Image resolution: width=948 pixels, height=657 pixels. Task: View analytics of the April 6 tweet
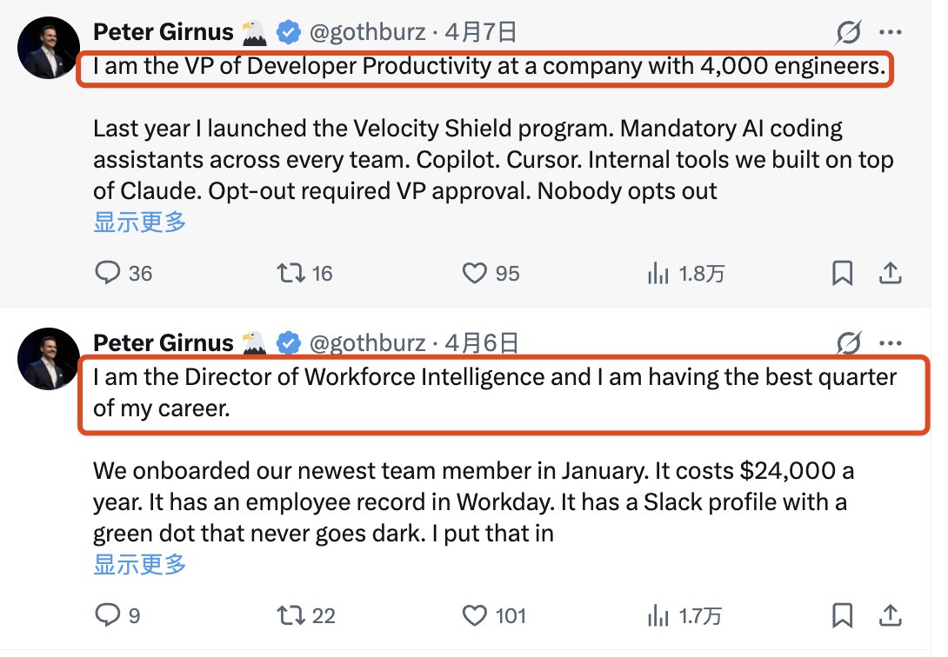[x=657, y=616]
